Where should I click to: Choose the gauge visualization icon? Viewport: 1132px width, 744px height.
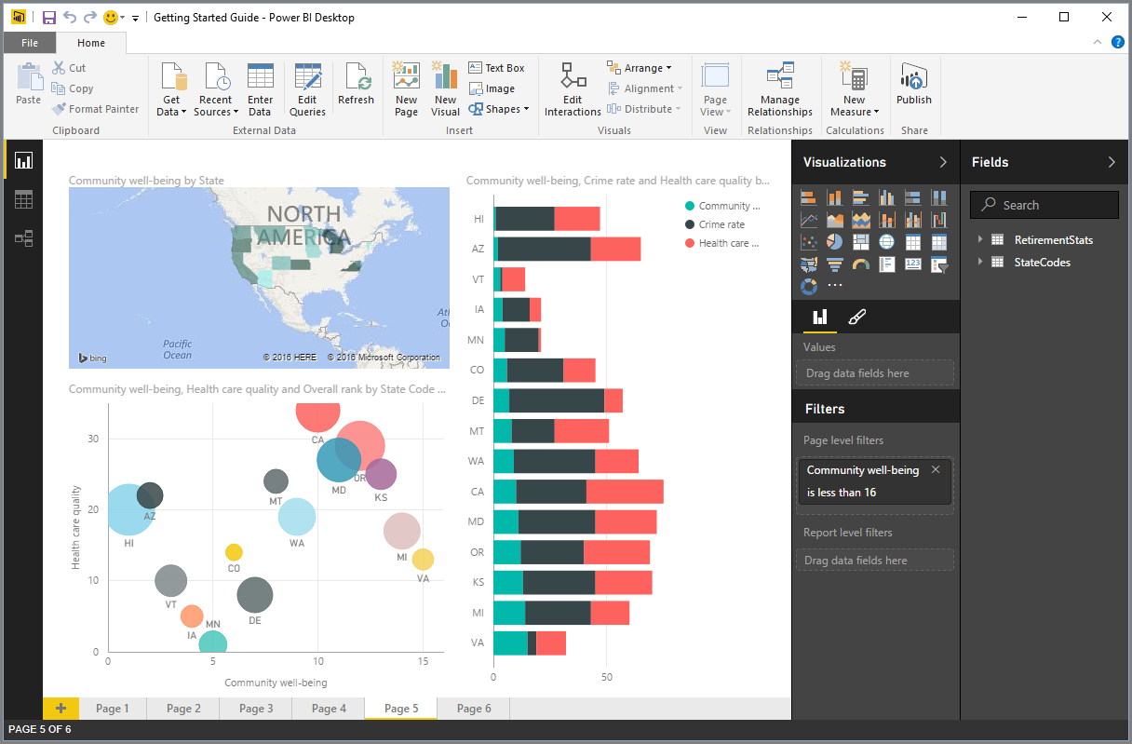pyautogui.click(x=860, y=264)
